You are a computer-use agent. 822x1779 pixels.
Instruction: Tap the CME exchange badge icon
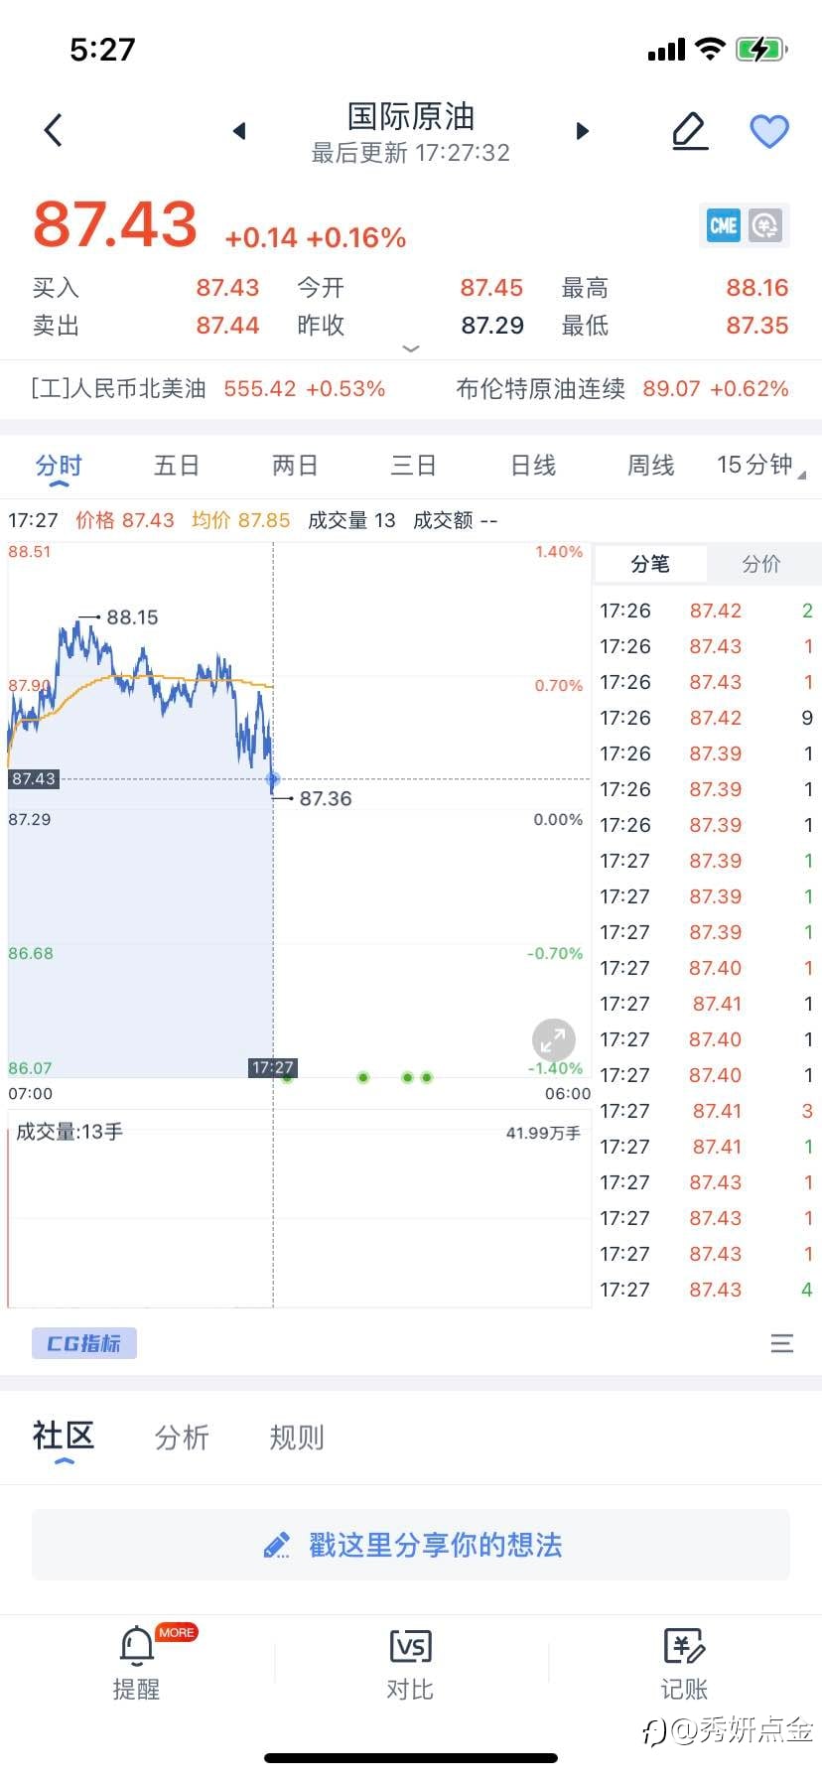click(x=723, y=226)
